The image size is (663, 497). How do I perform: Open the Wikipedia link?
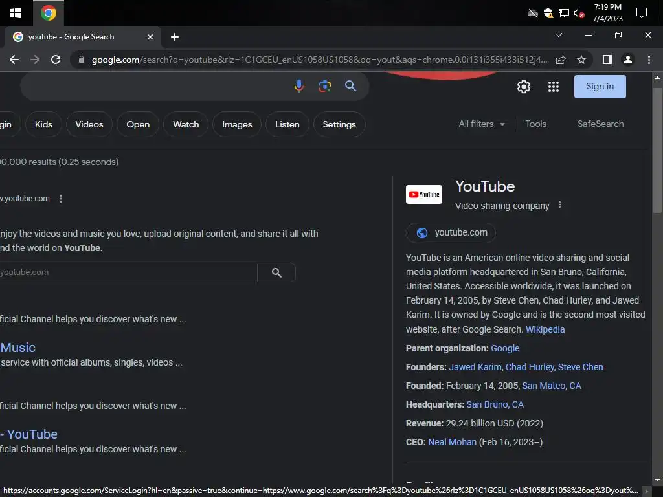point(545,329)
